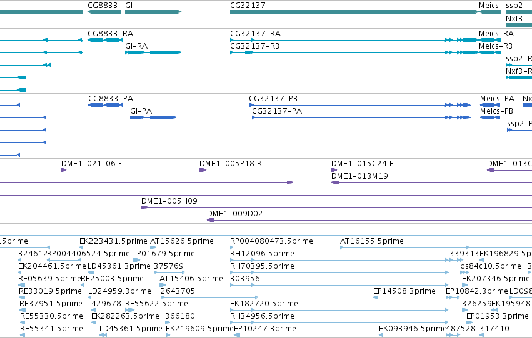Select the DME1-021L06.F BAC end marker
Image resolution: width=532 pixels, height=338 pixels.
pyautogui.click(x=64, y=170)
